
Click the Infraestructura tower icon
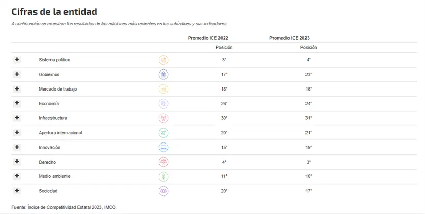pos(163,118)
